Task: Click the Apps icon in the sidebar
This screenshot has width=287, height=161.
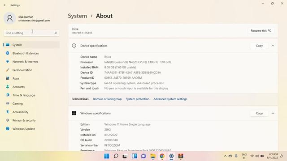Action: 8,78
